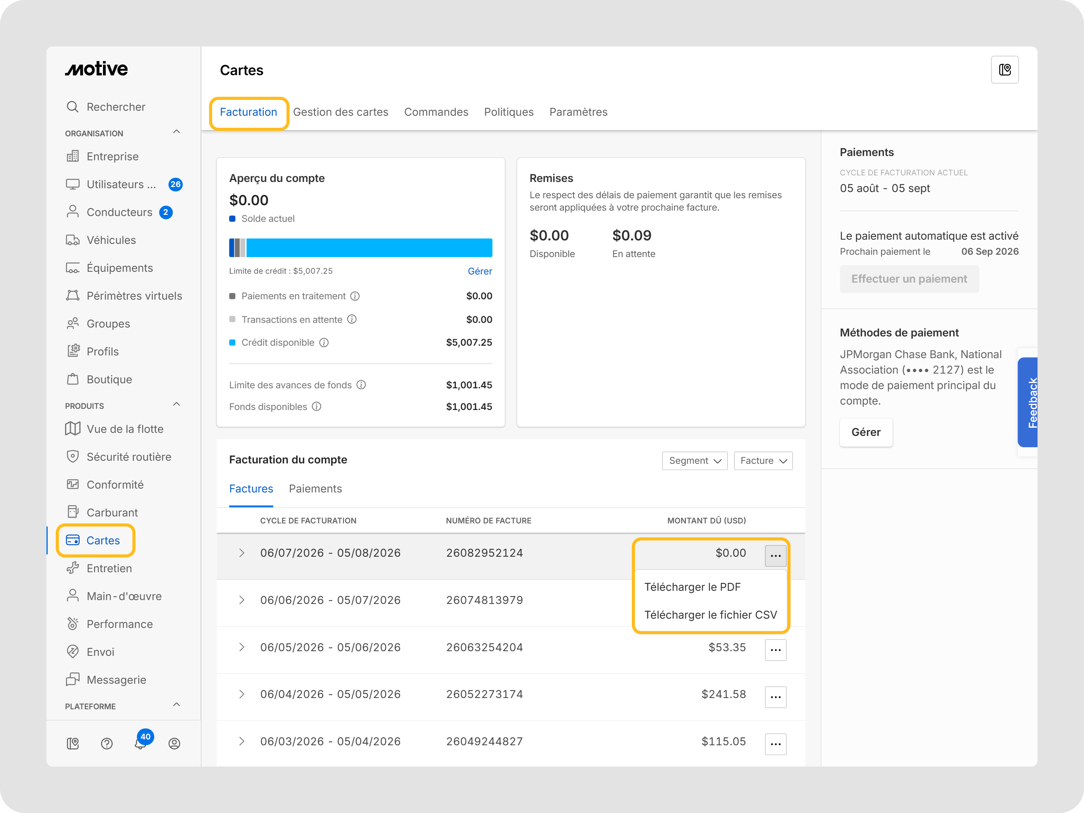Open Entreprise building icon in sidebar

(x=72, y=156)
